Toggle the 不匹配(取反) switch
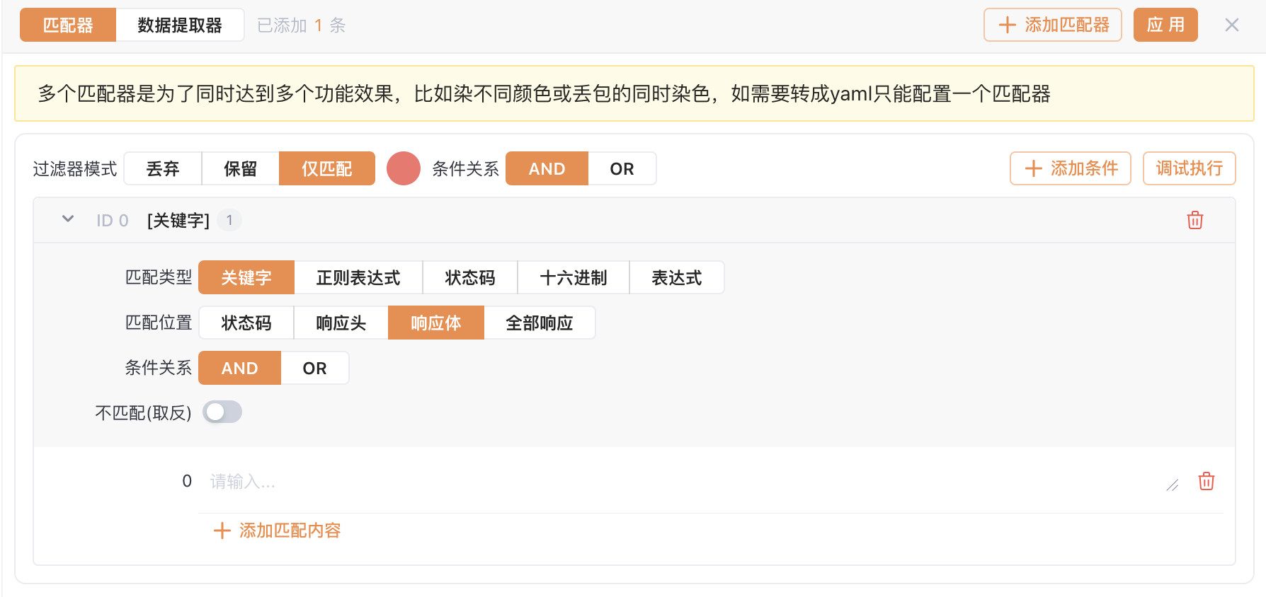The image size is (1266, 597). click(x=222, y=412)
